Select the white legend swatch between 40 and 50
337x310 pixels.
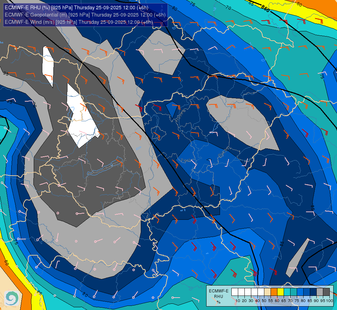tap(261, 292)
